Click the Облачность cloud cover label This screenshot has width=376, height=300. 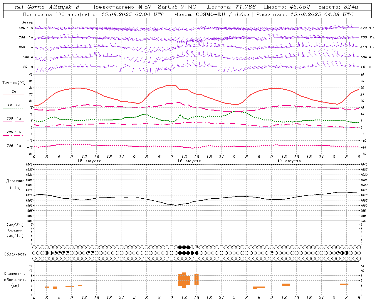point(15,254)
